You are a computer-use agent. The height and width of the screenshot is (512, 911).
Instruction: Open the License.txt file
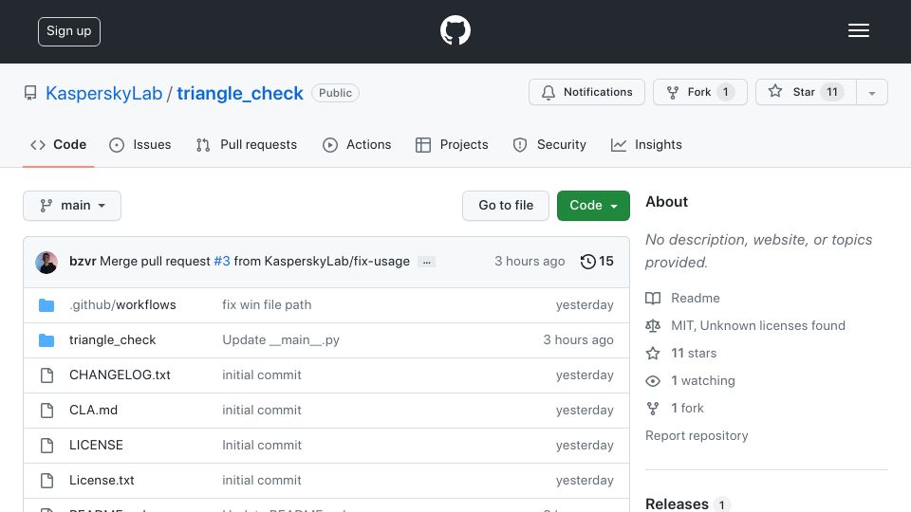point(102,480)
